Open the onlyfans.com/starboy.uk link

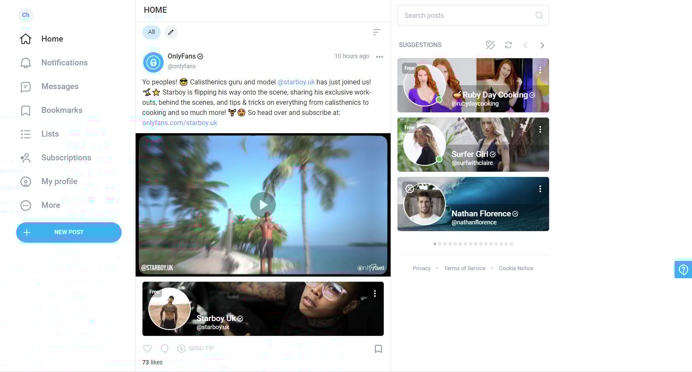tap(179, 123)
